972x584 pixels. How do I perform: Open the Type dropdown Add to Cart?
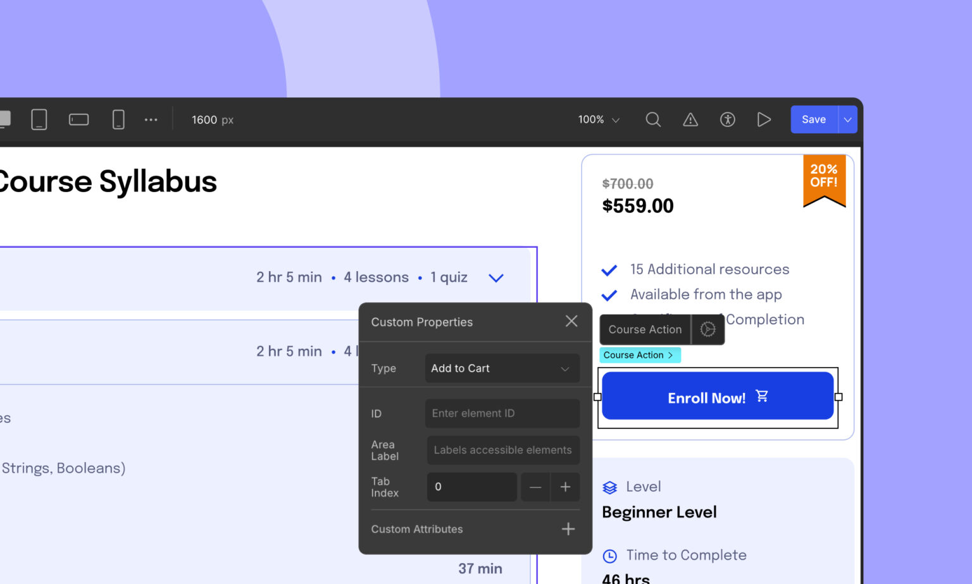[x=502, y=368]
